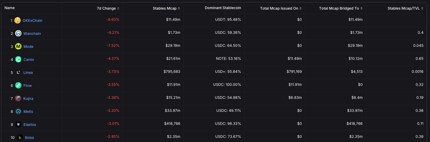Sort by Stables Mcap header
The height and width of the screenshot is (142, 430).
pyautogui.click(x=166, y=8)
